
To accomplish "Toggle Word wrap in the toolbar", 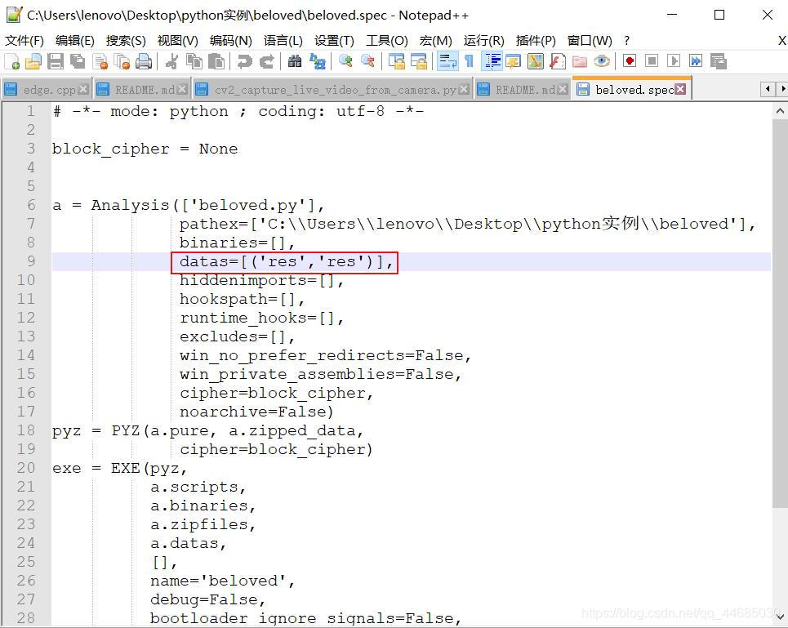I will [x=447, y=61].
